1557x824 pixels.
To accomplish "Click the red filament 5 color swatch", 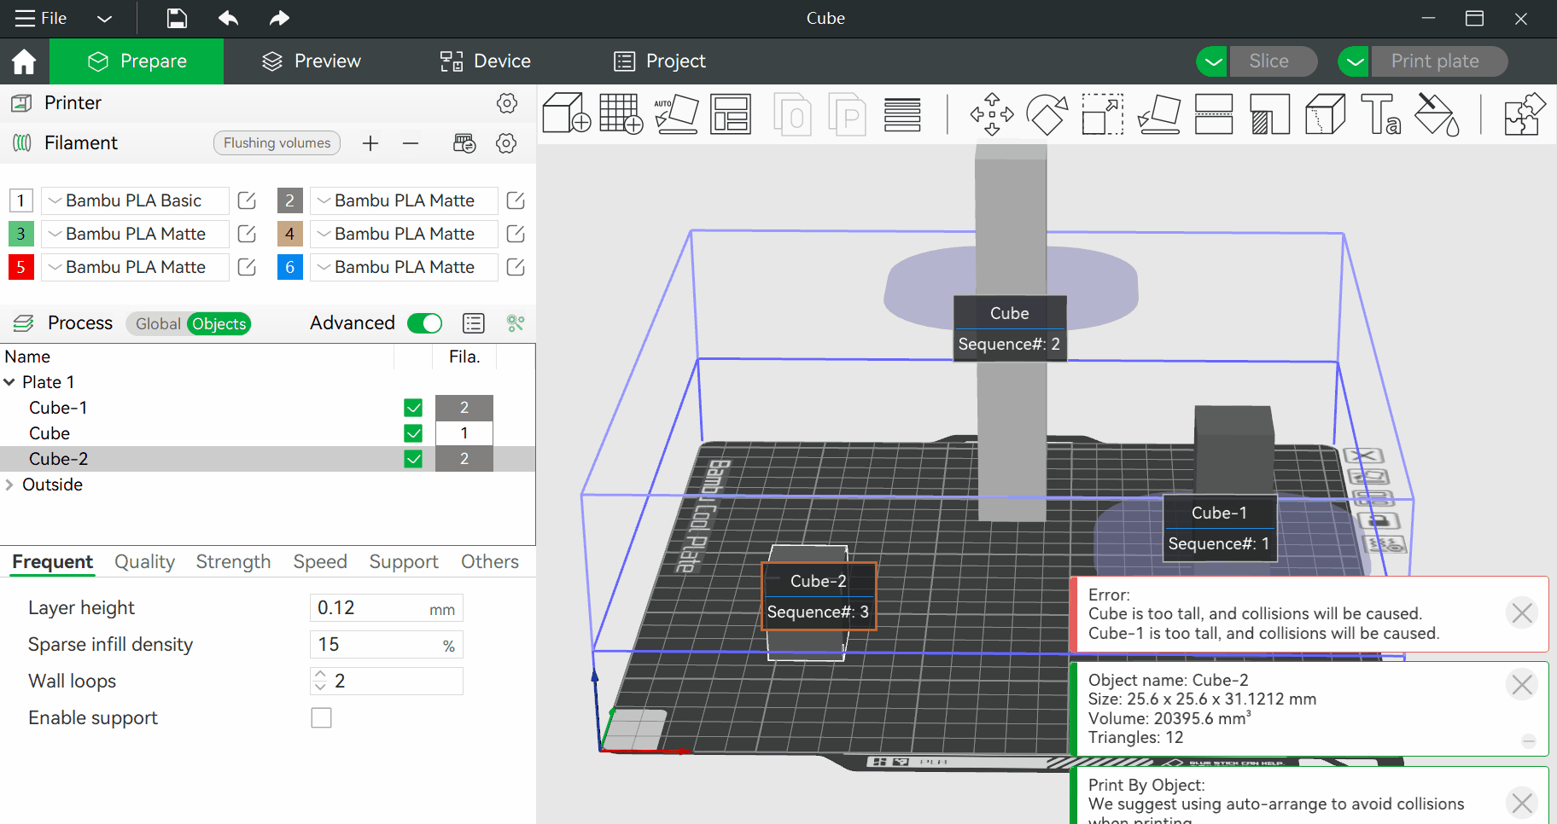I will (x=21, y=267).
